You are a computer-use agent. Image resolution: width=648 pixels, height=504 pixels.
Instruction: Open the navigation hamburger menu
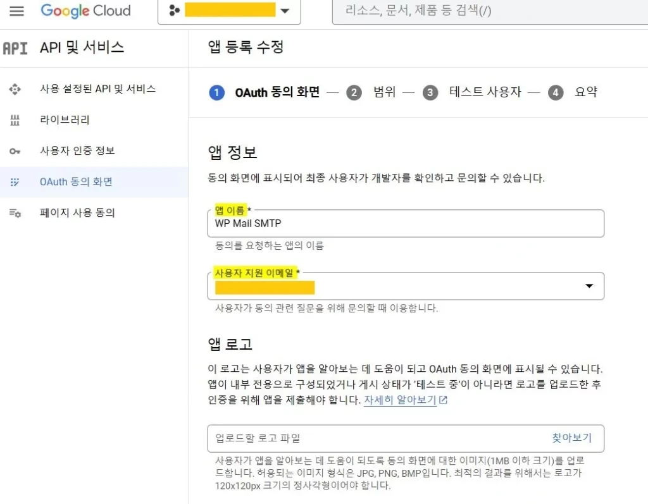click(x=16, y=11)
